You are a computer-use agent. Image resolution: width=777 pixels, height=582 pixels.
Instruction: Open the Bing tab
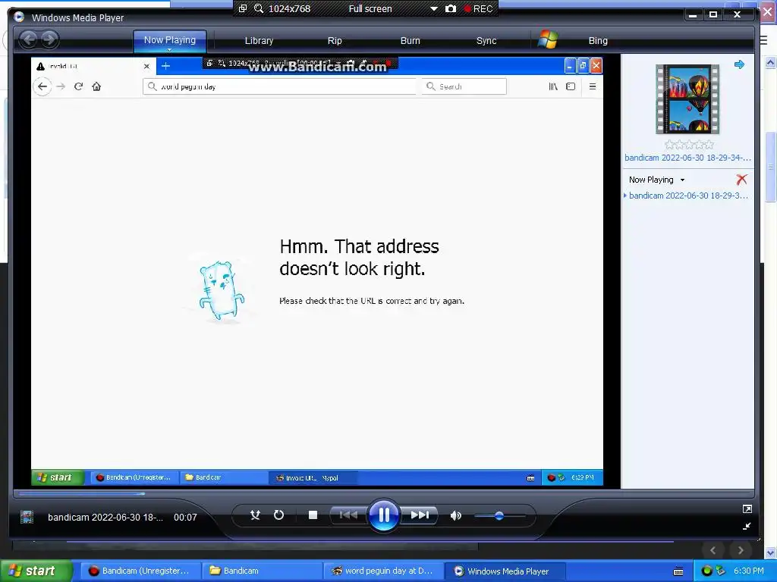pyautogui.click(x=598, y=41)
